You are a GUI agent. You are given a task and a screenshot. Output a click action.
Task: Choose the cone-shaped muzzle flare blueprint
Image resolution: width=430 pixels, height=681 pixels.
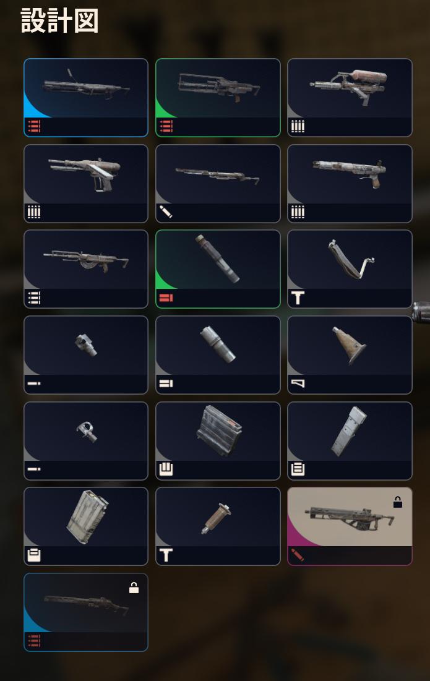350,355
